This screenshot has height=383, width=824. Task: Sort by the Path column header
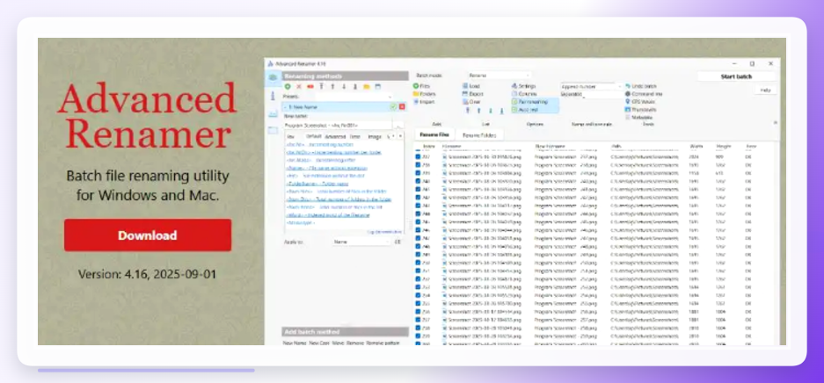click(616, 147)
